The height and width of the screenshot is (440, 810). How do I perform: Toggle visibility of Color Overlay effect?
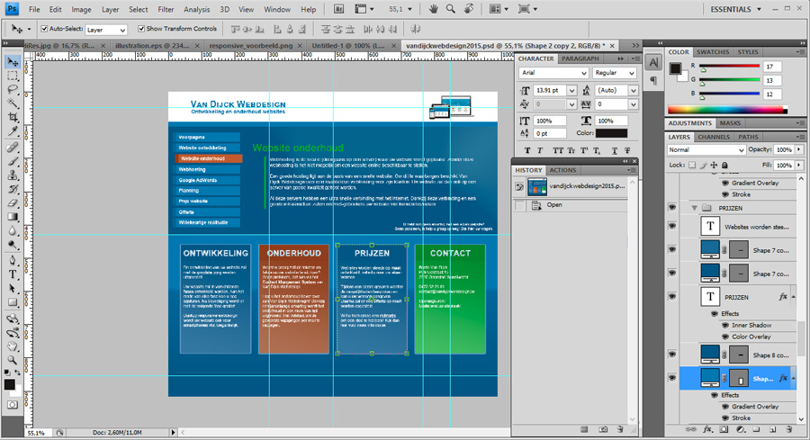click(725, 337)
